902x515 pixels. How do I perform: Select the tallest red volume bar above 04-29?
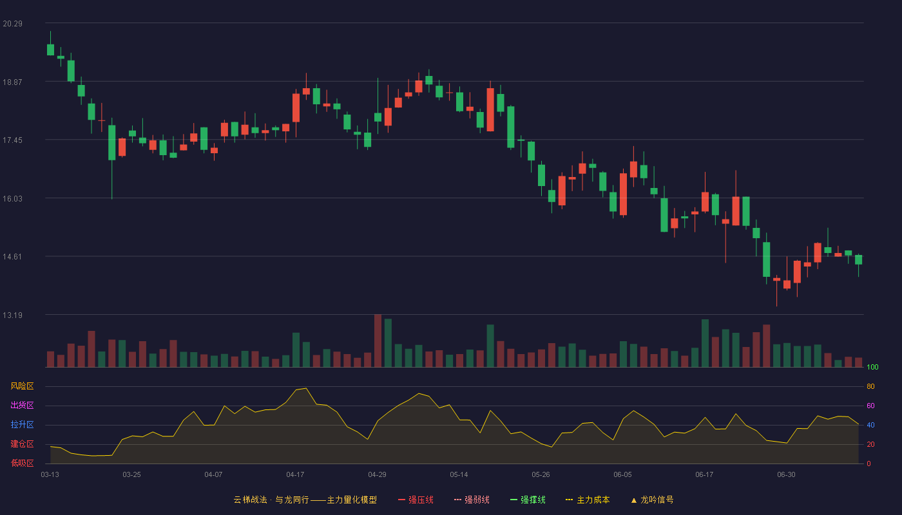(378, 341)
